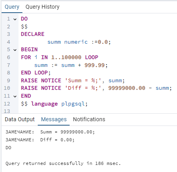Click the message 'Summ = 99999000.00;'

coord(67,132)
